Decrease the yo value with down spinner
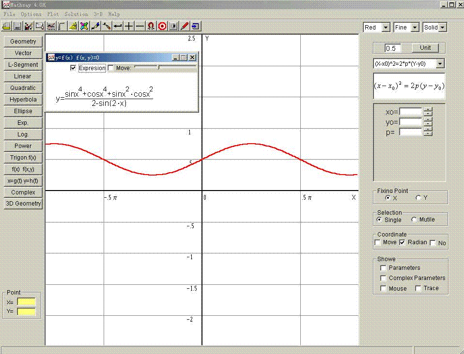Viewport: 464px width, 354px height. coord(428,124)
